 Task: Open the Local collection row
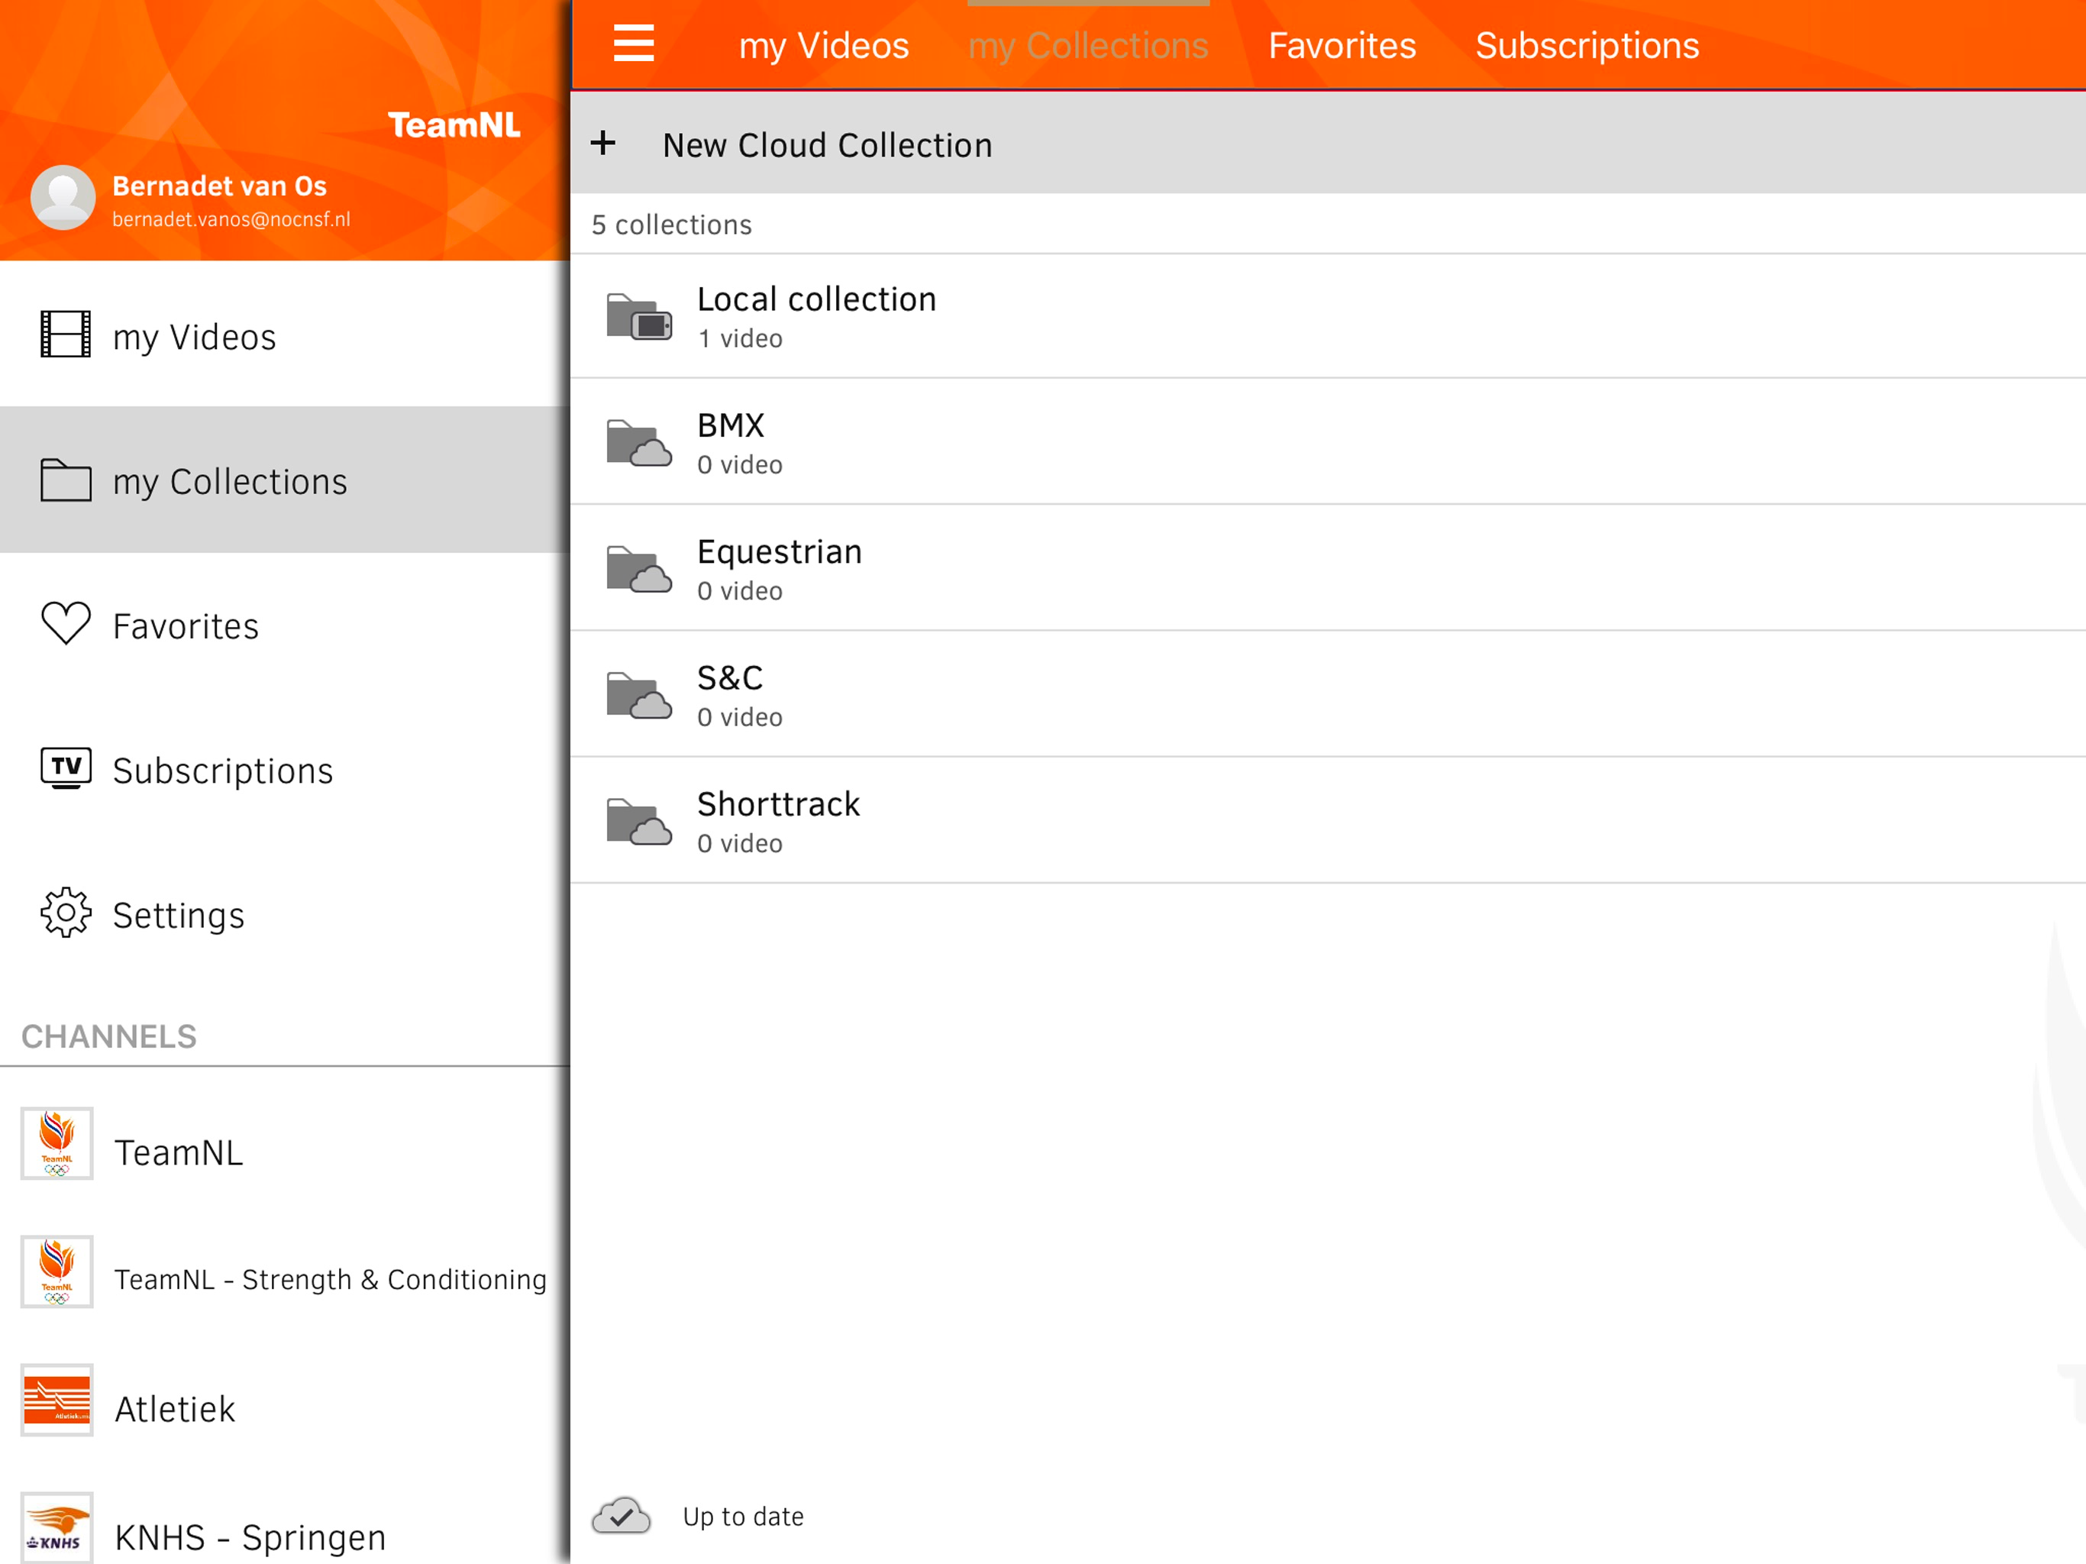point(1328,317)
